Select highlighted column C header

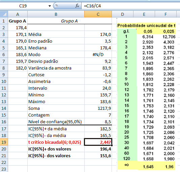coord(98,14)
